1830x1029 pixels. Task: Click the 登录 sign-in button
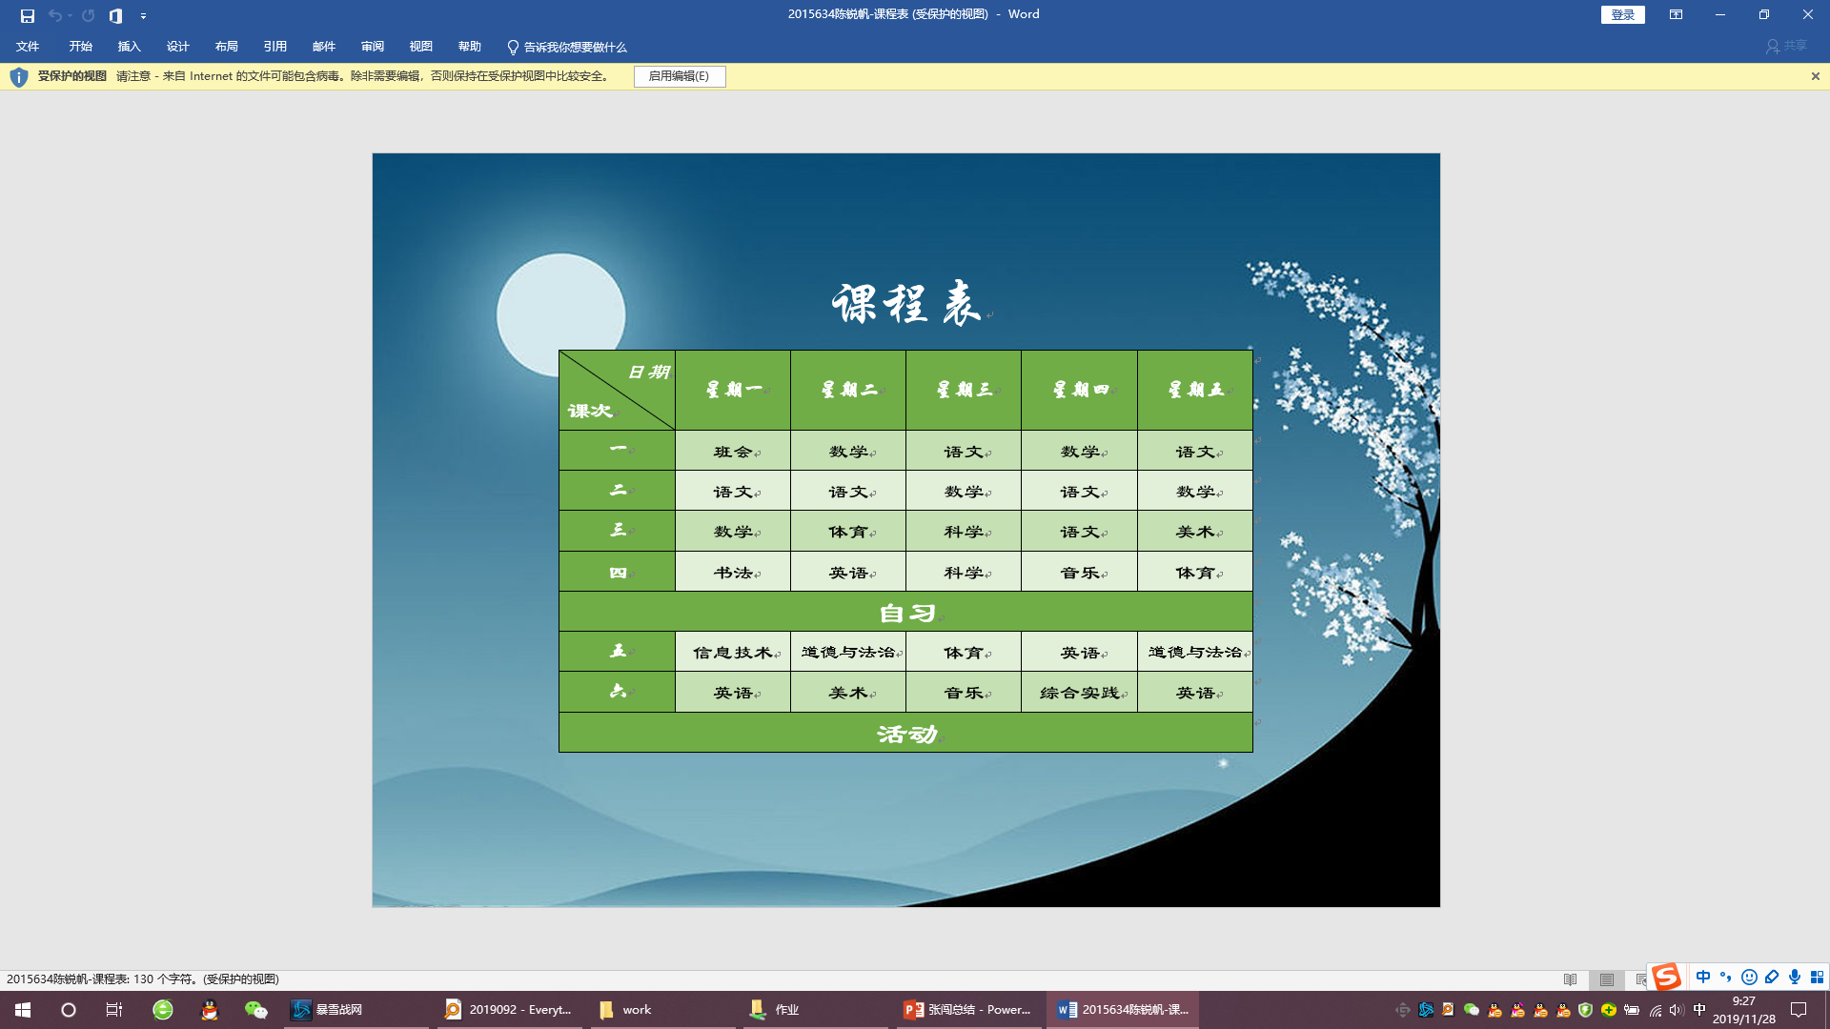click(1622, 14)
